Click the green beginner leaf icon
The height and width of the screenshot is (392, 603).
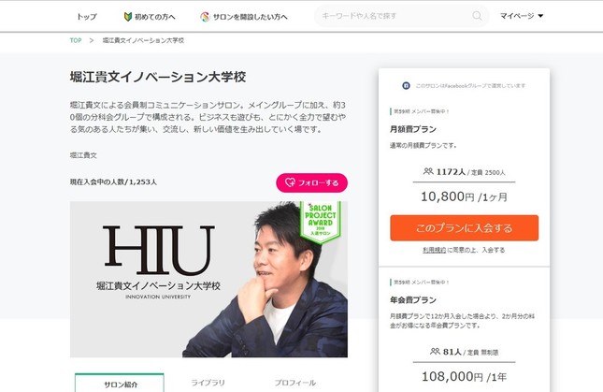point(128,17)
